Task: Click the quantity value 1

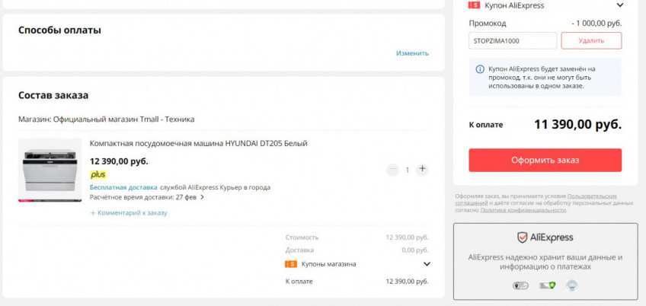Action: pos(408,170)
